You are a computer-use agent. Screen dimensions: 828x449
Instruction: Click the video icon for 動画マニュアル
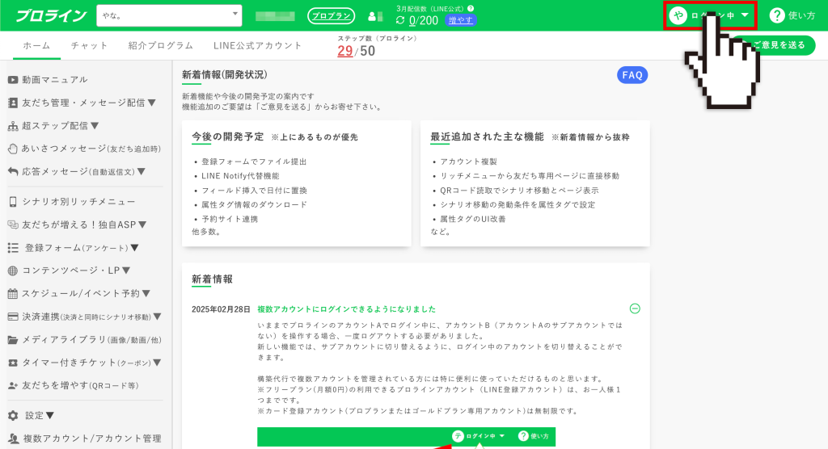point(13,80)
